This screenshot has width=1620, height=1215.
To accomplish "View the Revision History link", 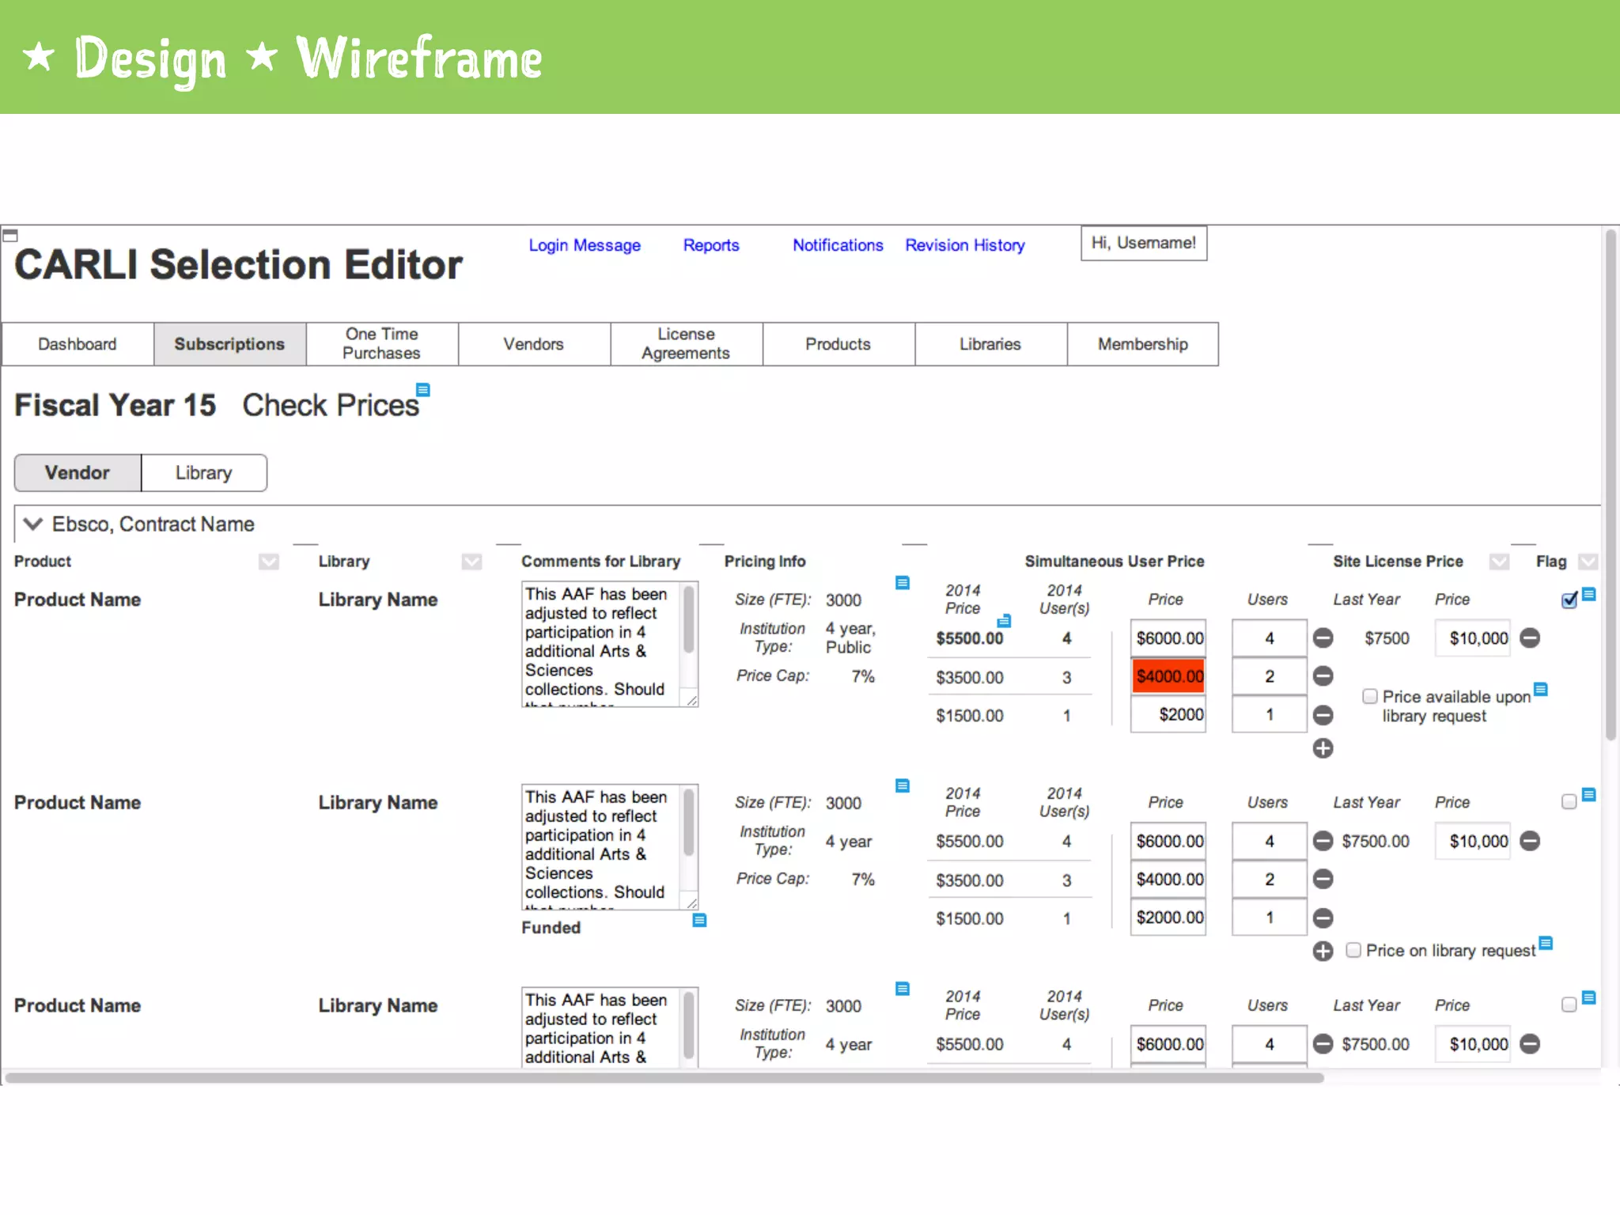I will point(965,245).
